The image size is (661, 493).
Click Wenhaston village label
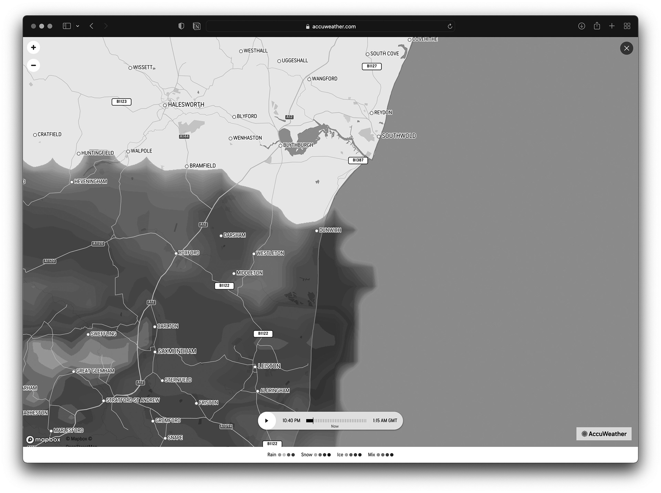click(x=248, y=138)
